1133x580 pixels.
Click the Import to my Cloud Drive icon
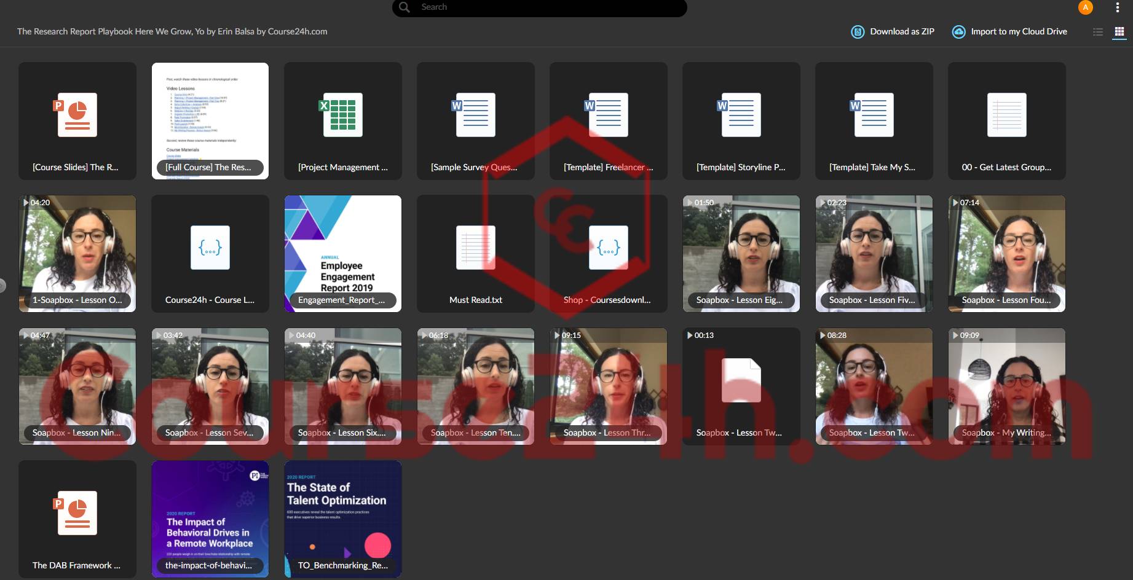click(958, 32)
